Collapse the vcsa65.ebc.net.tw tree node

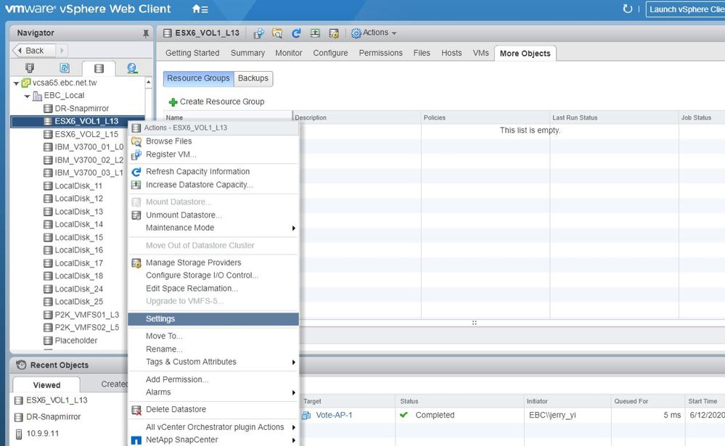(x=17, y=83)
